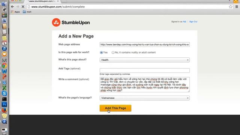Screen dimensions: 240x135
Task: Open the Vietnamese language dropdown
Action: point(145,98)
